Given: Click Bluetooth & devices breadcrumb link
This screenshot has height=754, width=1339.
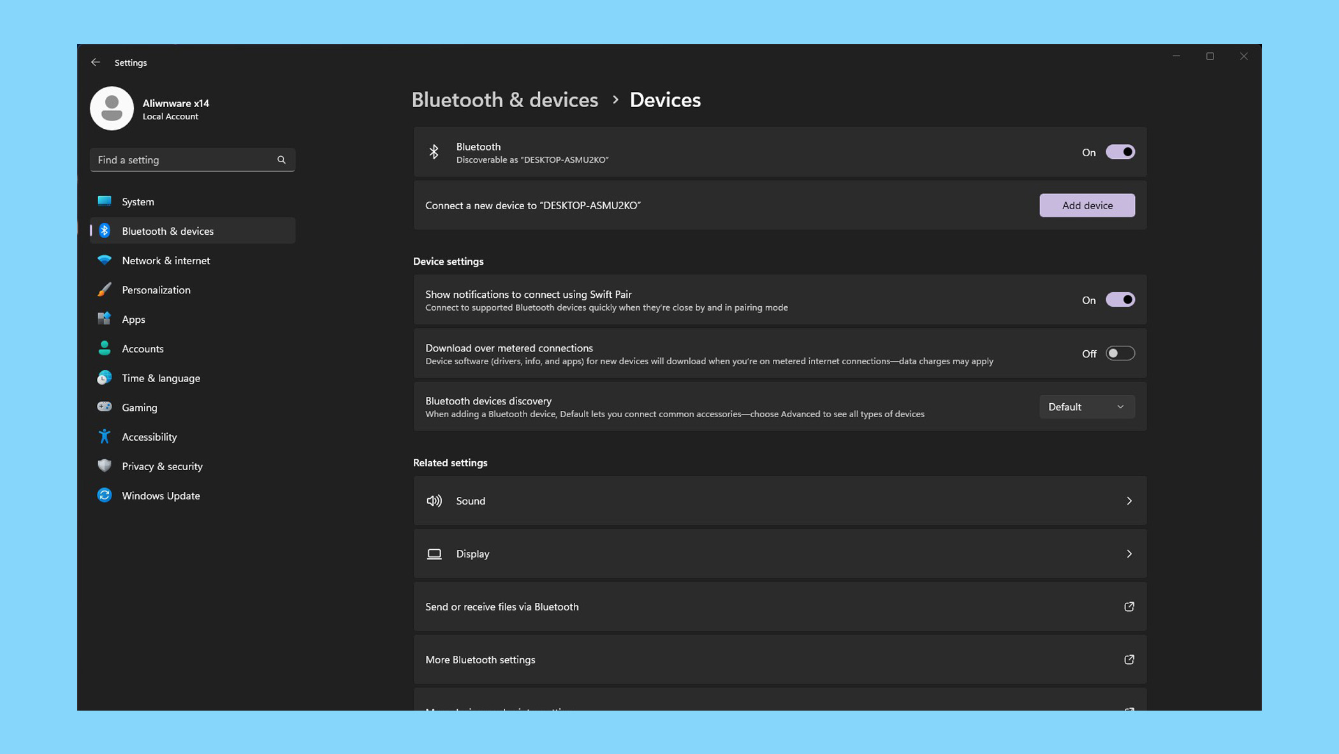Looking at the screenshot, I should point(505,100).
